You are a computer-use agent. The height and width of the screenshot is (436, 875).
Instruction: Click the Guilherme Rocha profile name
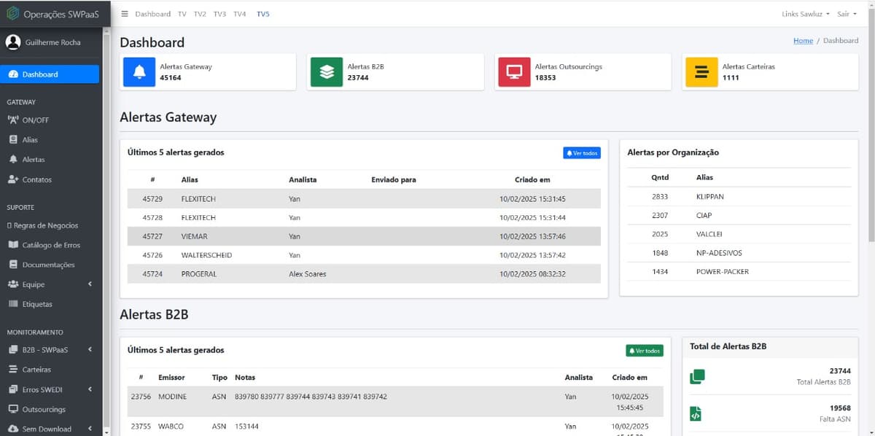pyautogui.click(x=52, y=42)
